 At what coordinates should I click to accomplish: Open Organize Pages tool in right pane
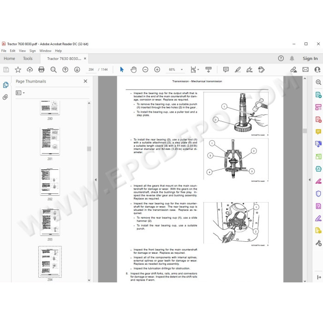pyautogui.click(x=318, y=107)
